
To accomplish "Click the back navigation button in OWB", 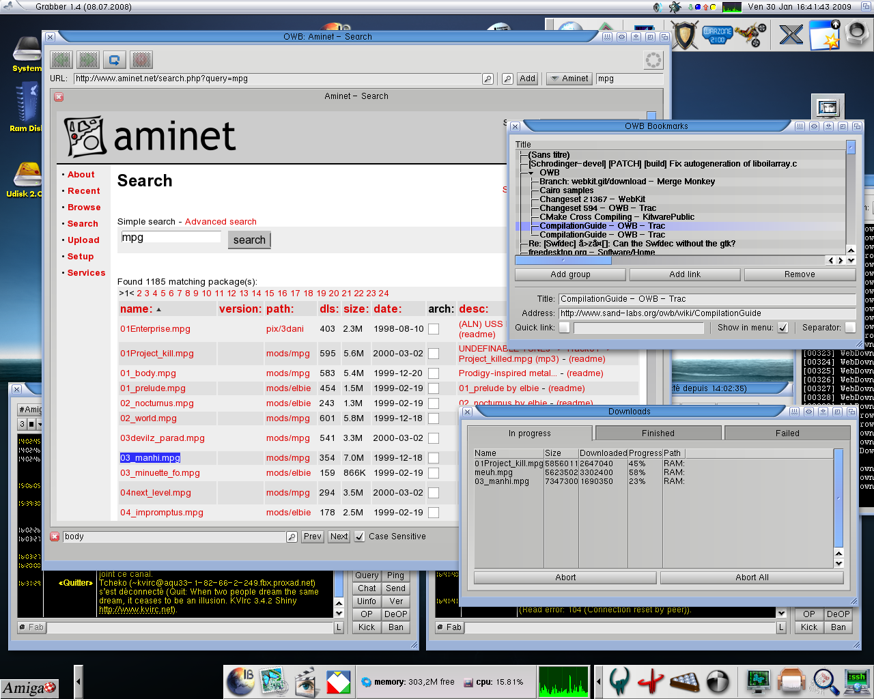I will pos(61,60).
